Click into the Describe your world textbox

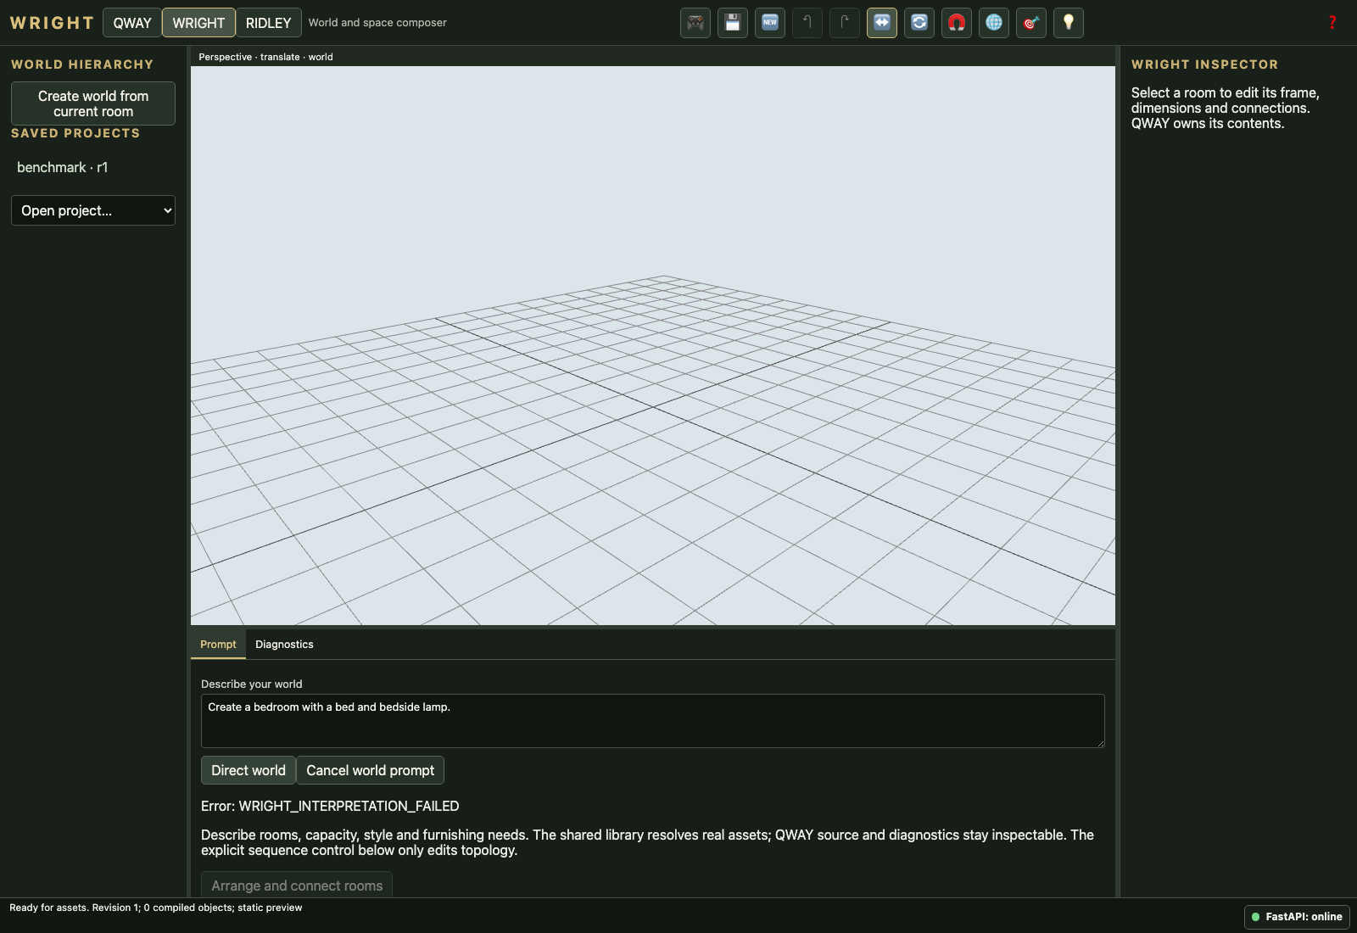pyautogui.click(x=653, y=721)
